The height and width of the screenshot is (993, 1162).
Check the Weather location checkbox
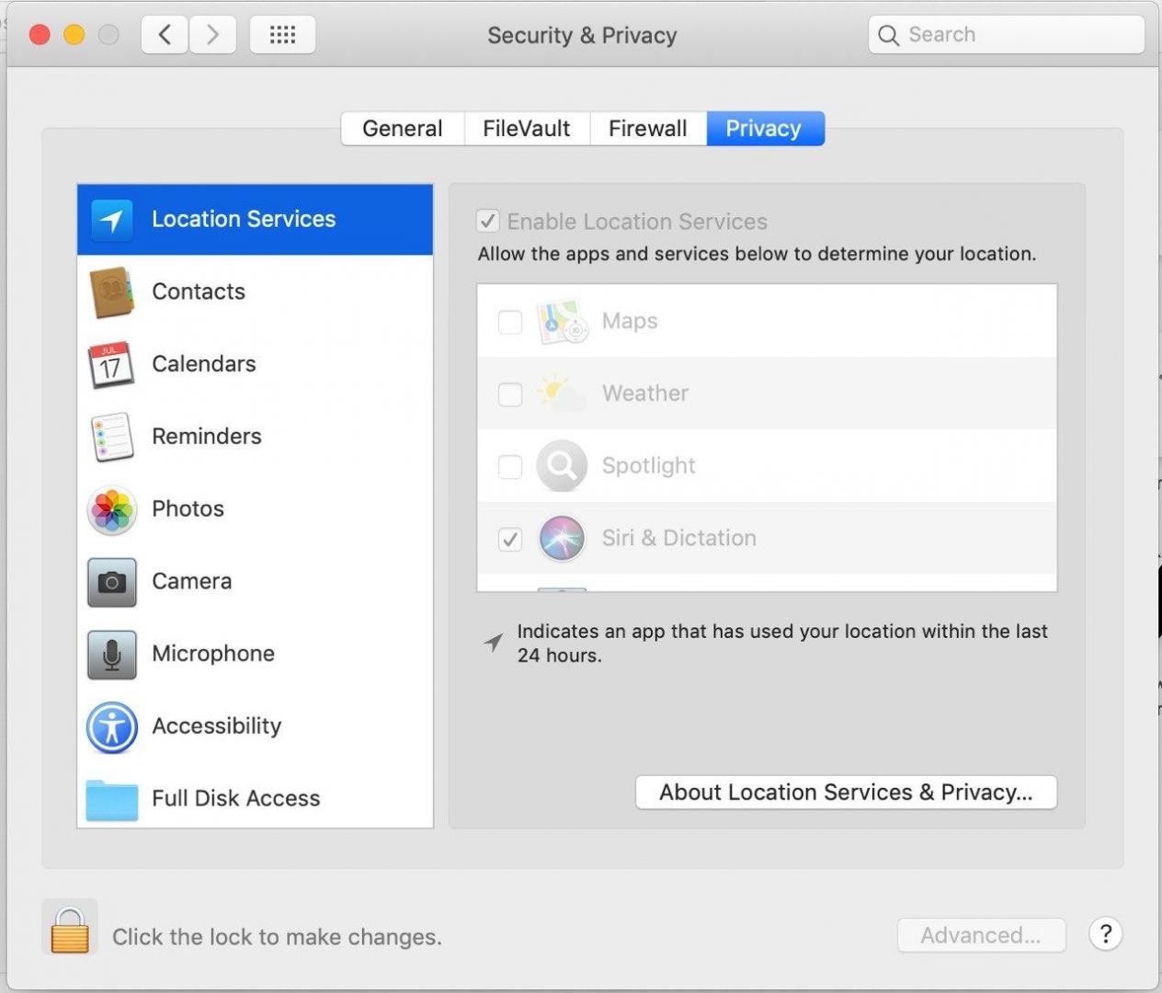coord(510,394)
